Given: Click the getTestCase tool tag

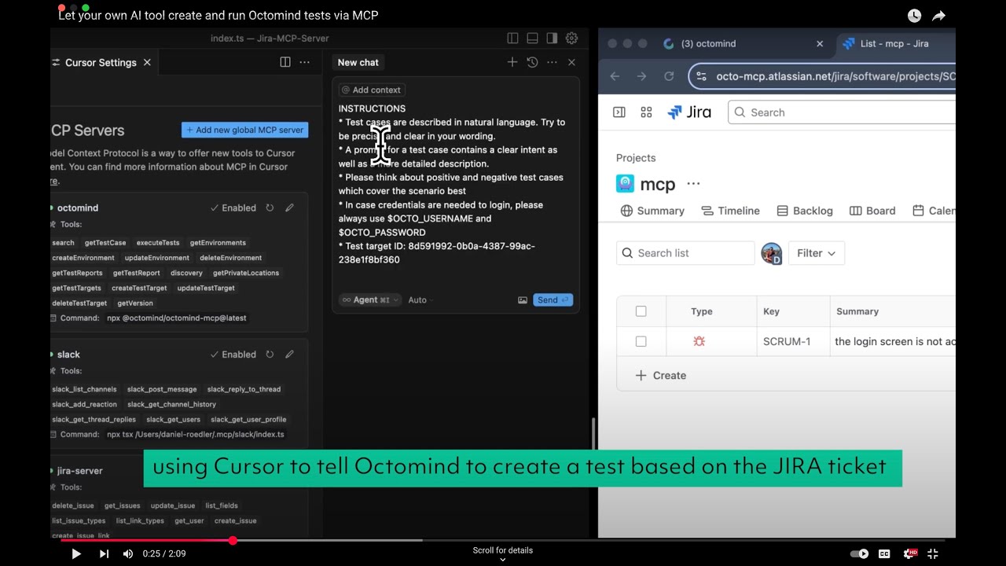Looking at the screenshot, I should [x=105, y=243].
